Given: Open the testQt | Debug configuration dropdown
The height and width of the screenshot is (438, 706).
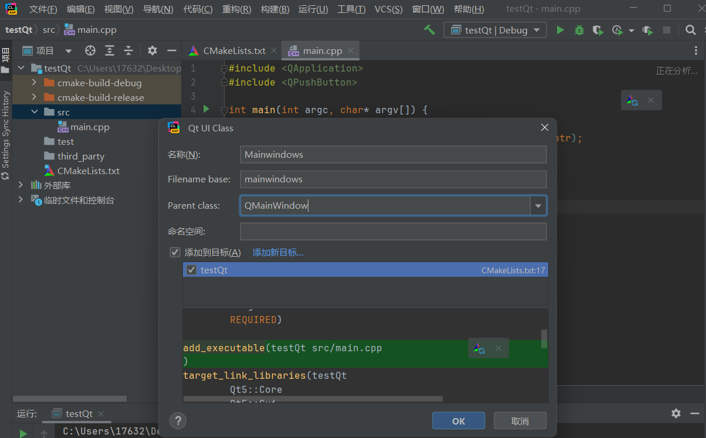Looking at the screenshot, I should [495, 30].
